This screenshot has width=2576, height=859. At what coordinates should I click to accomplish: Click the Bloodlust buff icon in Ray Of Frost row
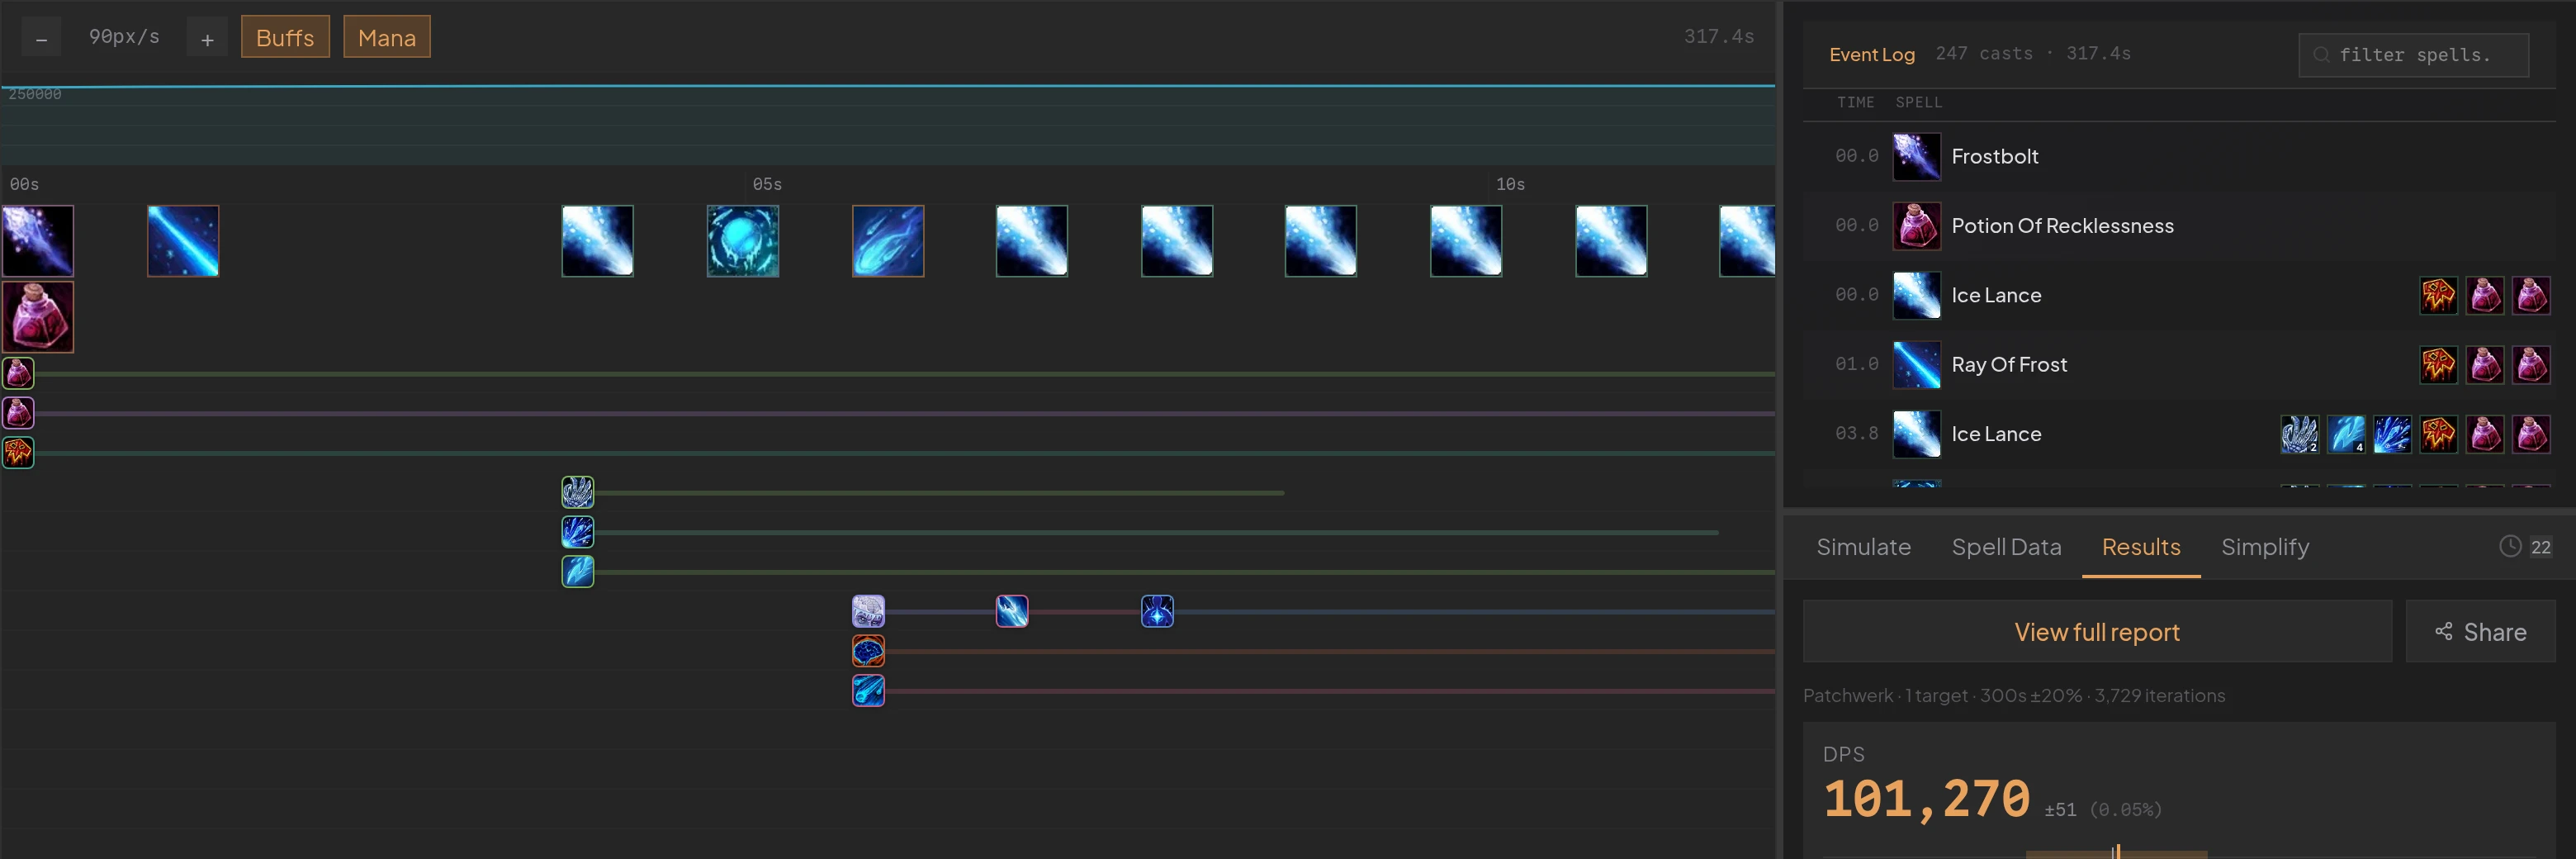[2438, 365]
